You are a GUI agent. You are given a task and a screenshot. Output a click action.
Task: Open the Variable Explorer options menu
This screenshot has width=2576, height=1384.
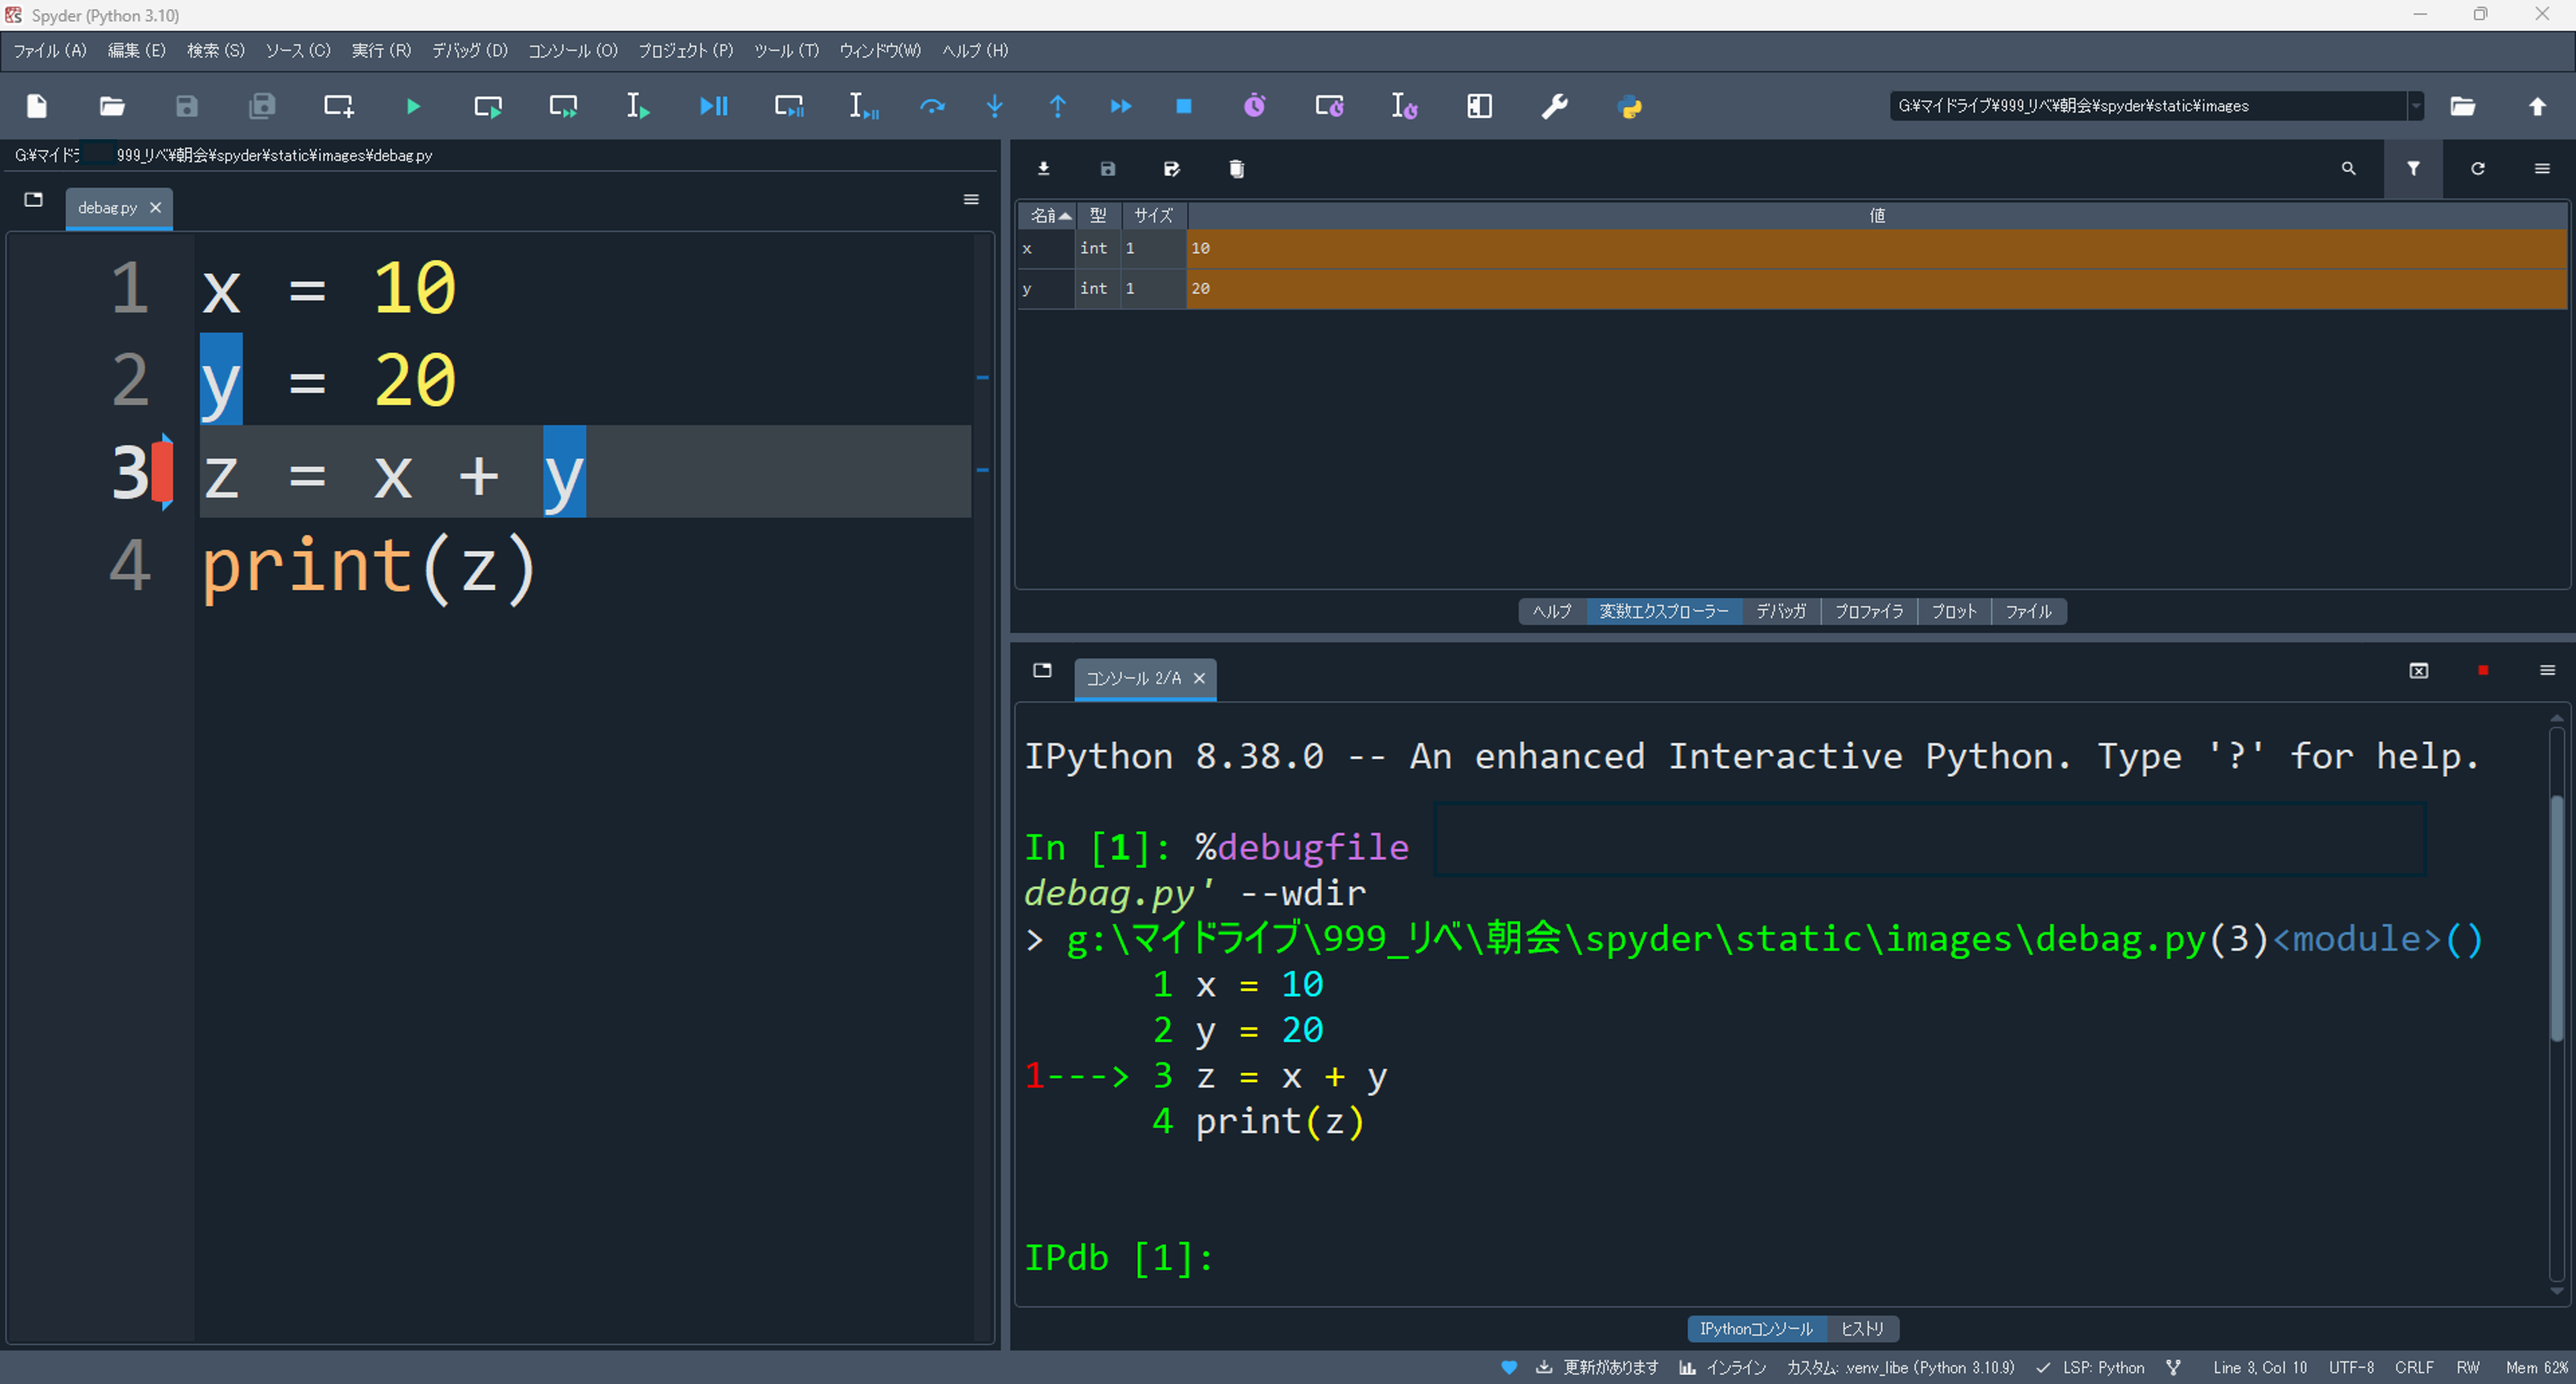[2542, 169]
